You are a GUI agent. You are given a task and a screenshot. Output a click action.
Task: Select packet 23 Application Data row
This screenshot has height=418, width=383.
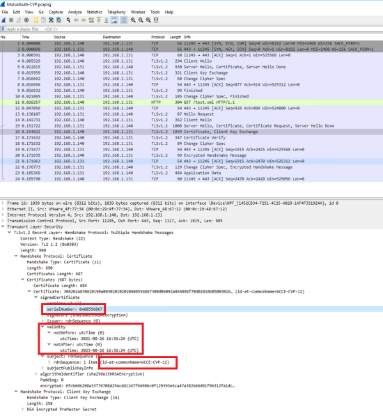pyautogui.click(x=191, y=173)
